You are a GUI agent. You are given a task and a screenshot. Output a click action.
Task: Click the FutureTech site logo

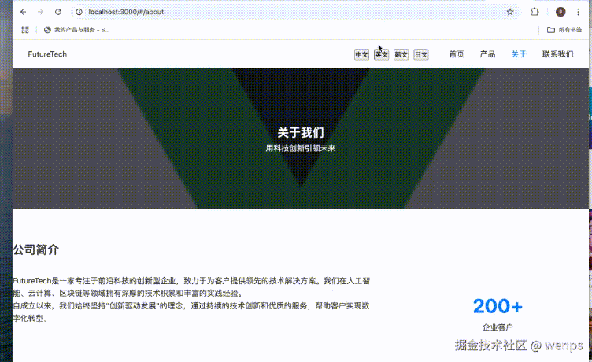[47, 54]
